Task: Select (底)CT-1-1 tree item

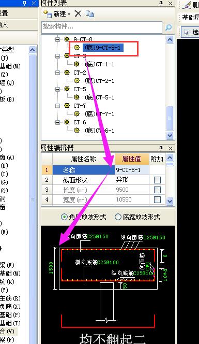Action: point(99,64)
